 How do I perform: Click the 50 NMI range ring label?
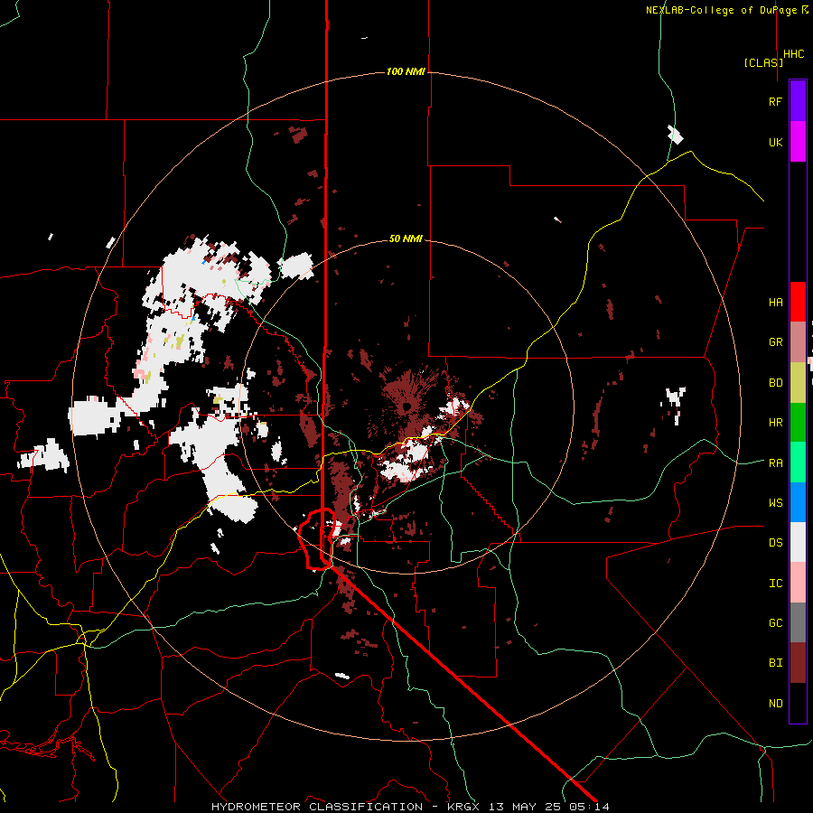pos(406,239)
